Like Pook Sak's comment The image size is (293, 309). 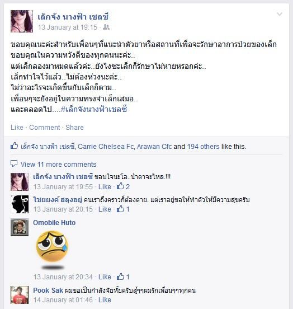click(105, 300)
